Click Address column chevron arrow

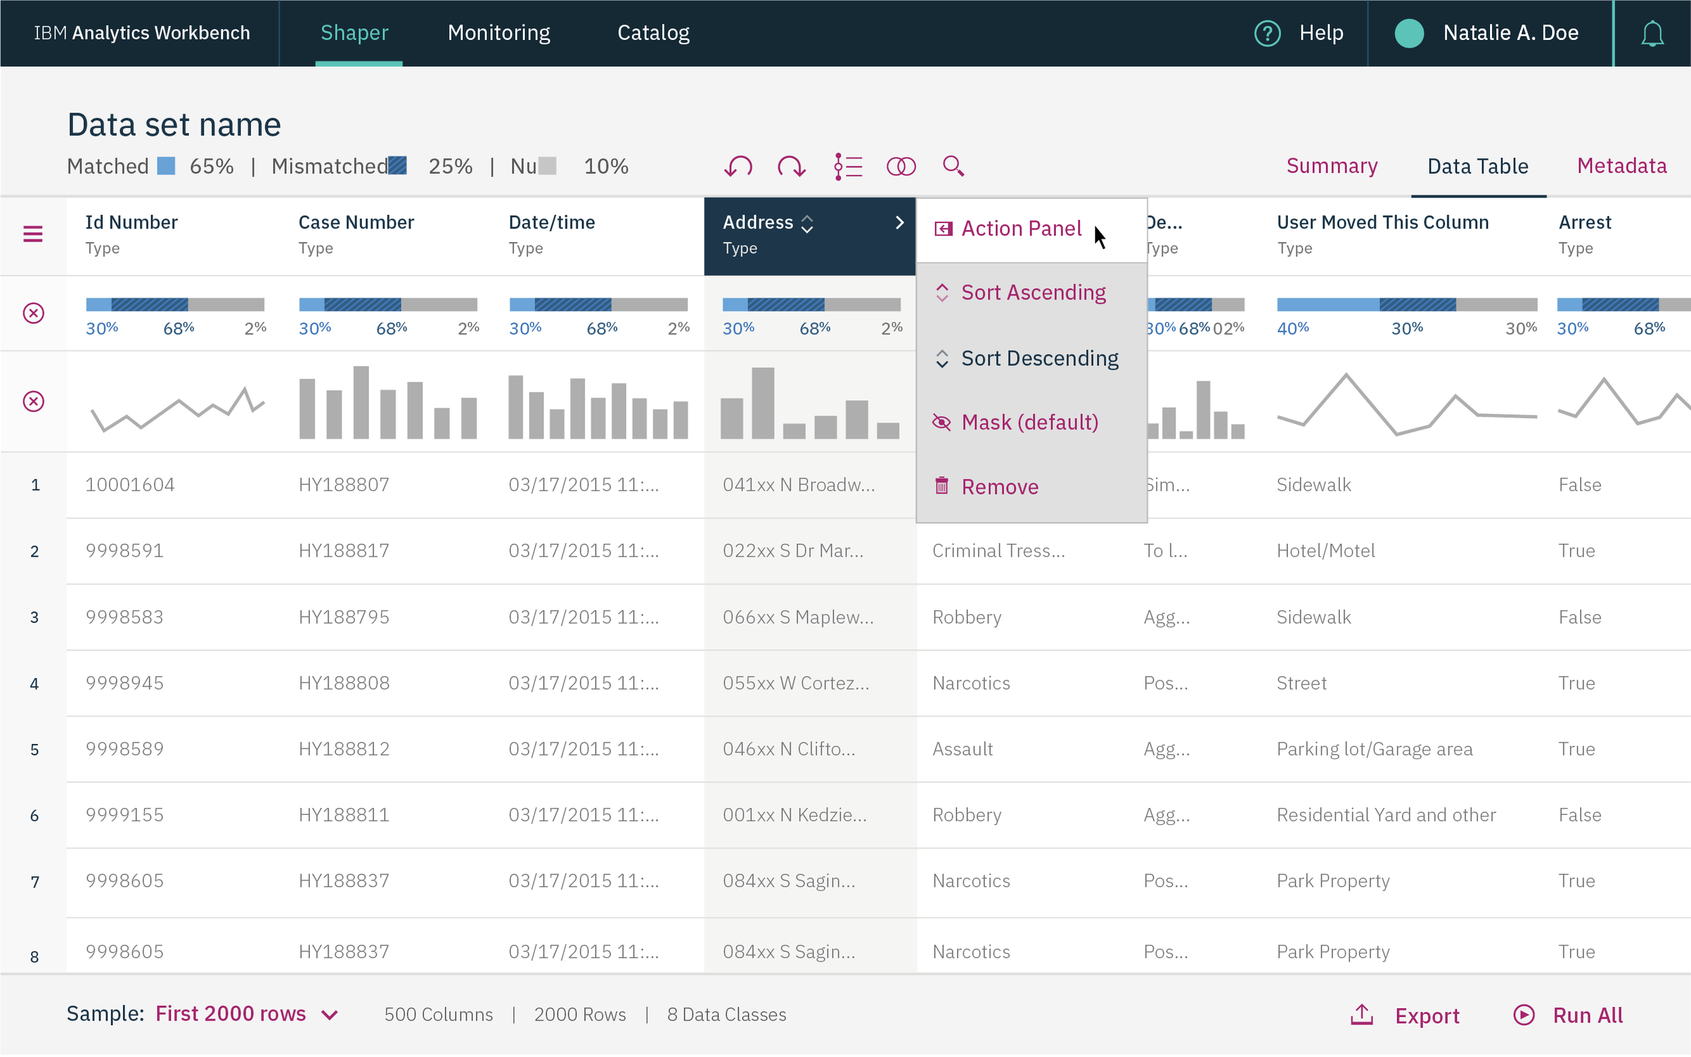(x=900, y=222)
